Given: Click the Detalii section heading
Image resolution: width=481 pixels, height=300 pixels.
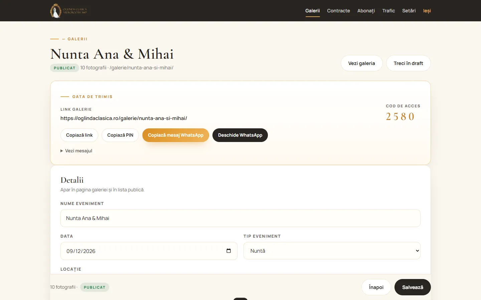Looking at the screenshot, I should [x=72, y=180].
